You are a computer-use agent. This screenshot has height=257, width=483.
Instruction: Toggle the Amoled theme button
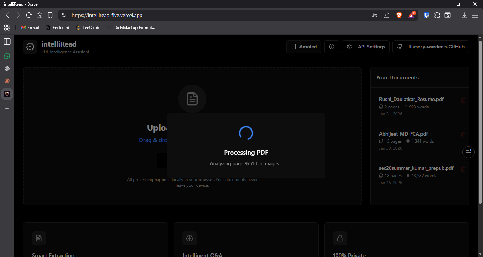[304, 47]
